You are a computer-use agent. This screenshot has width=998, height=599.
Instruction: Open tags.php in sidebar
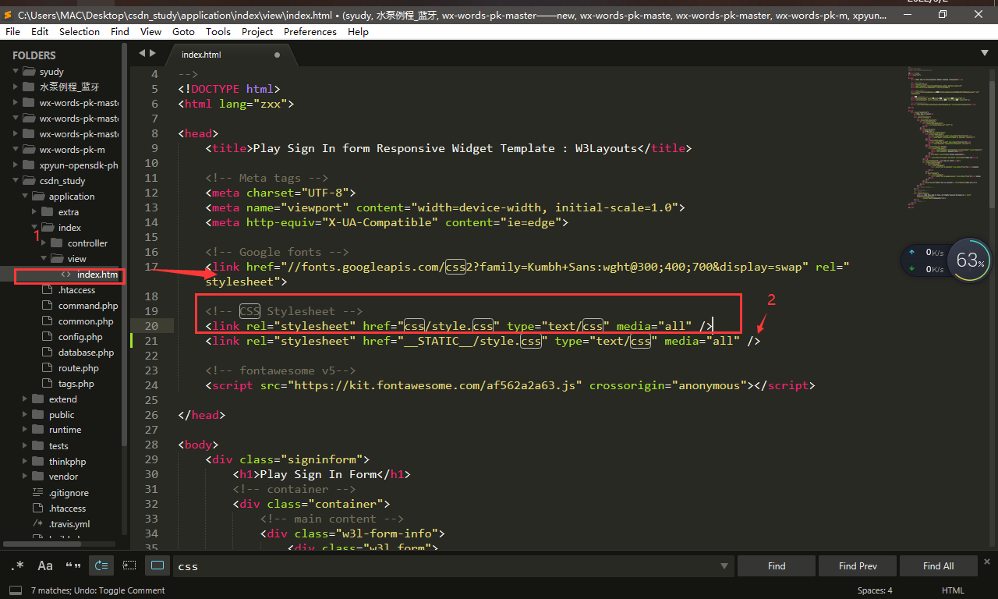[x=76, y=384]
